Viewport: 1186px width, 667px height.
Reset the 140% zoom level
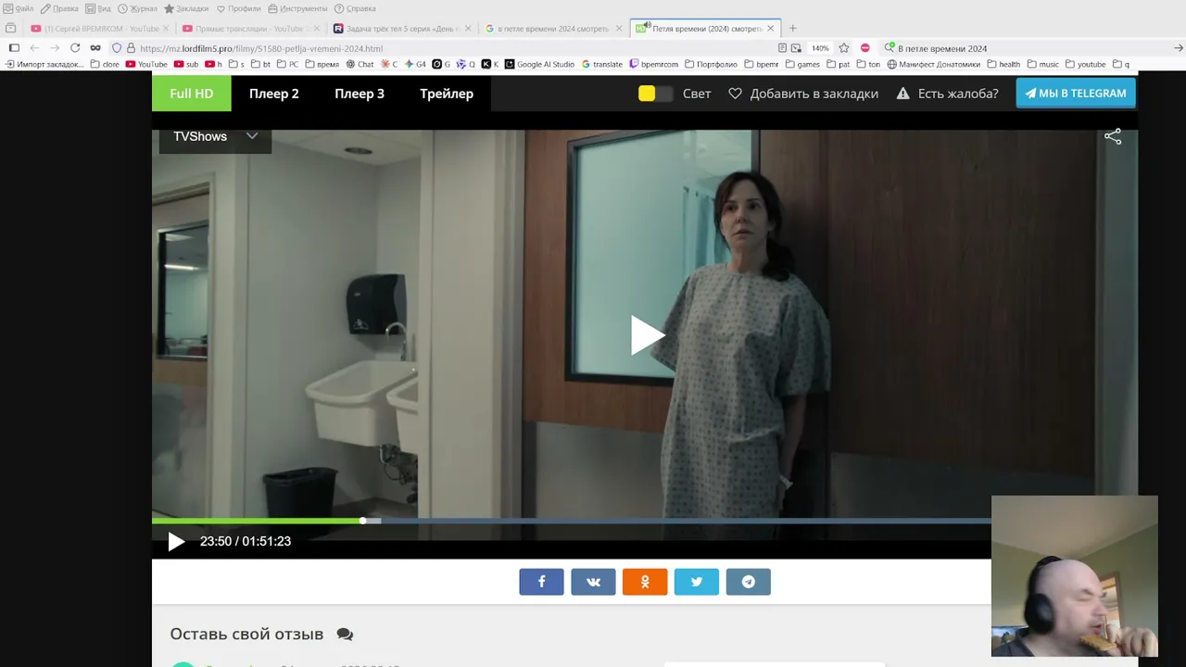820,48
